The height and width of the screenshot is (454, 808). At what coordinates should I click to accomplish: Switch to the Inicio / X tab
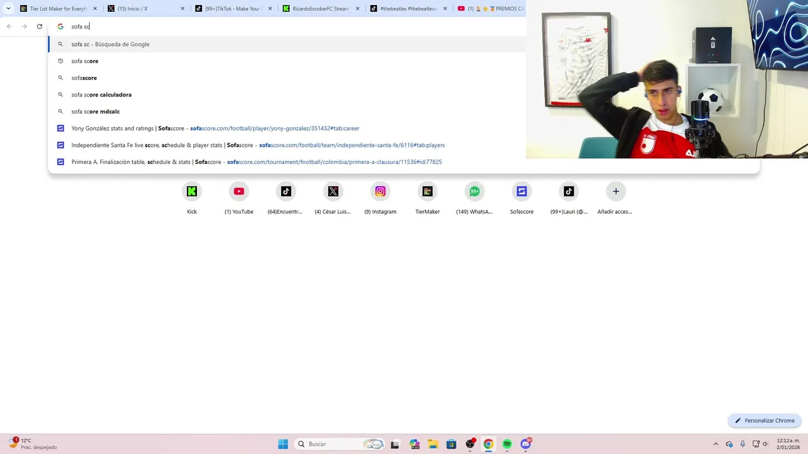tap(145, 9)
